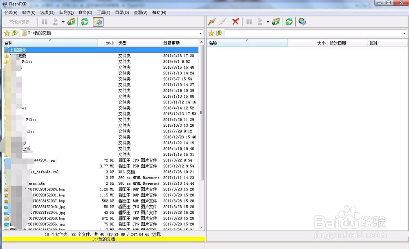Sort local list by 名称 column
Viewport: 409px width, 249px height.
point(50,43)
